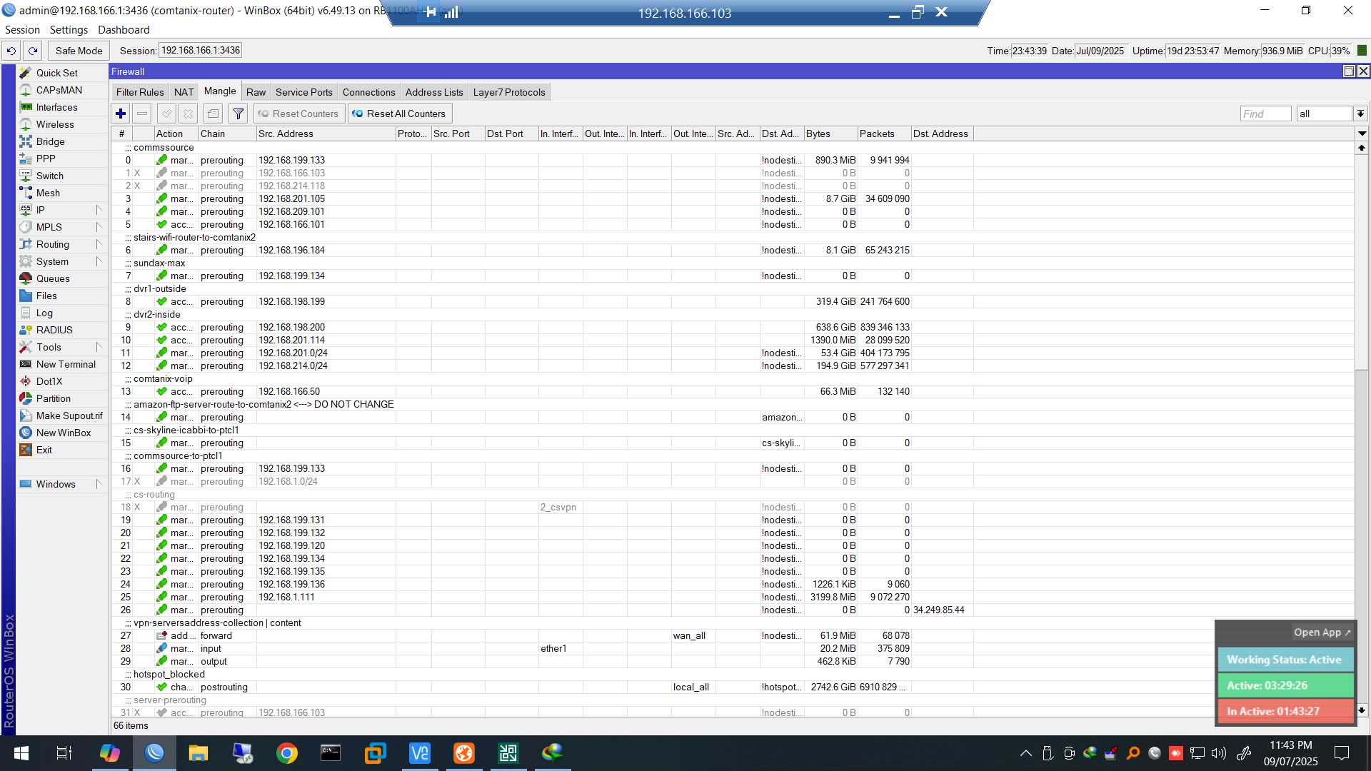Switch to the Filter Rules tab
The image size is (1371, 771).
click(140, 92)
